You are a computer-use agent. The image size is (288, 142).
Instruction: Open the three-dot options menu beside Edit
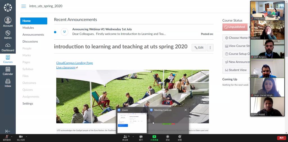[x=210, y=48]
